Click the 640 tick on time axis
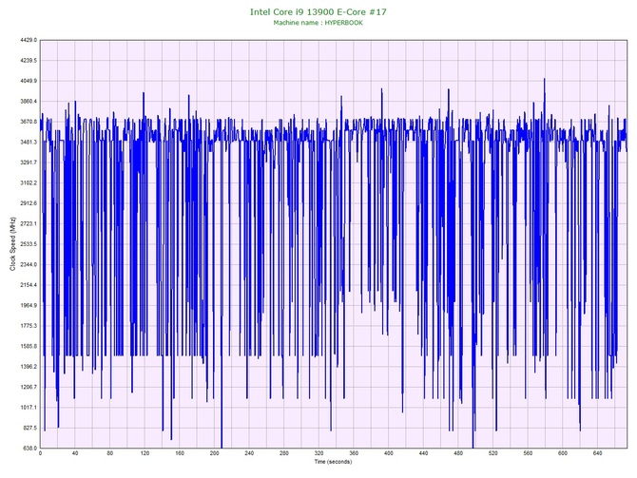This screenshot has width=637, height=478. 598,453
